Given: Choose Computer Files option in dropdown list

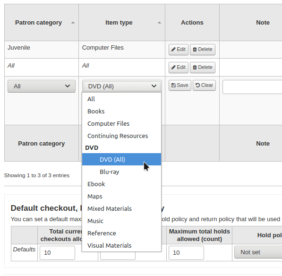Looking at the screenshot, I should click(x=121, y=124).
